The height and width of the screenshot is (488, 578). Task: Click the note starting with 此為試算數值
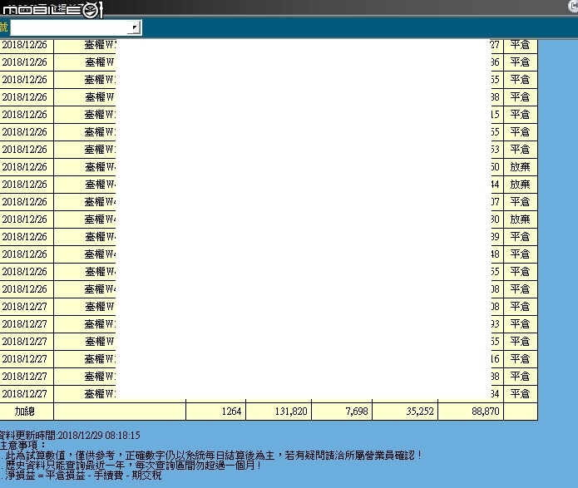click(212, 456)
